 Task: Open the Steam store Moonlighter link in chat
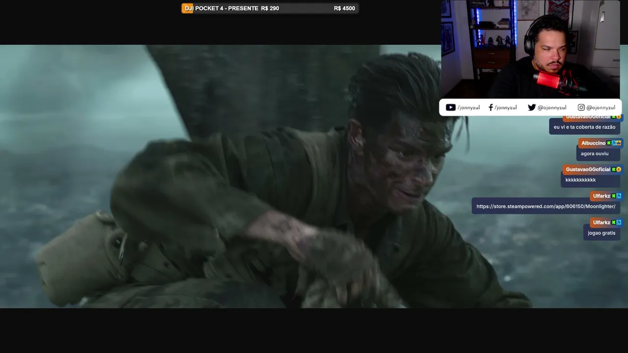(546, 206)
